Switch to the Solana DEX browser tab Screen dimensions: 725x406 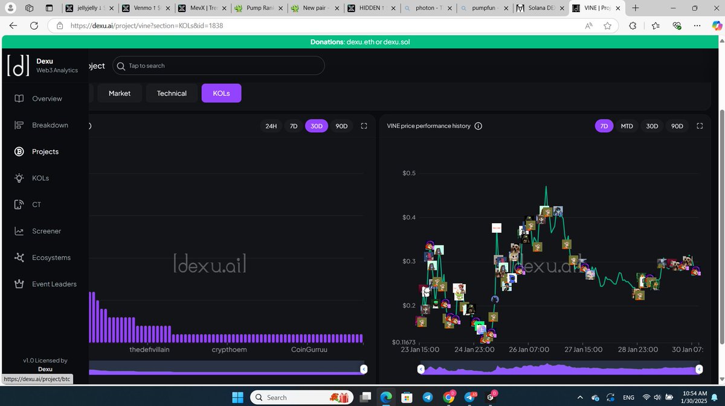540,8
